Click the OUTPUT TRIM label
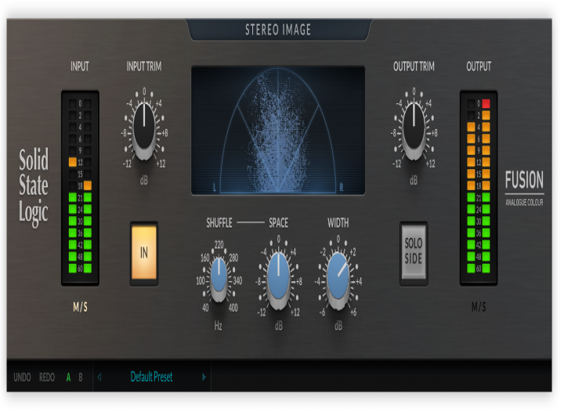The height and width of the screenshot is (411, 564). tap(414, 67)
